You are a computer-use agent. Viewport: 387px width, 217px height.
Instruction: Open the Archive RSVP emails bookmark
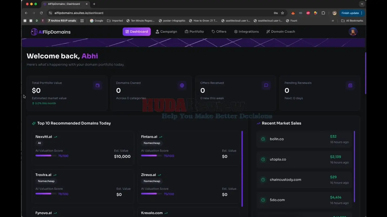[x=62, y=21]
